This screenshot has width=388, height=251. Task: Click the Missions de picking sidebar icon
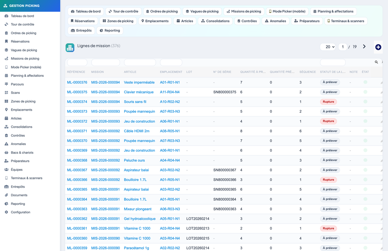point(6,58)
